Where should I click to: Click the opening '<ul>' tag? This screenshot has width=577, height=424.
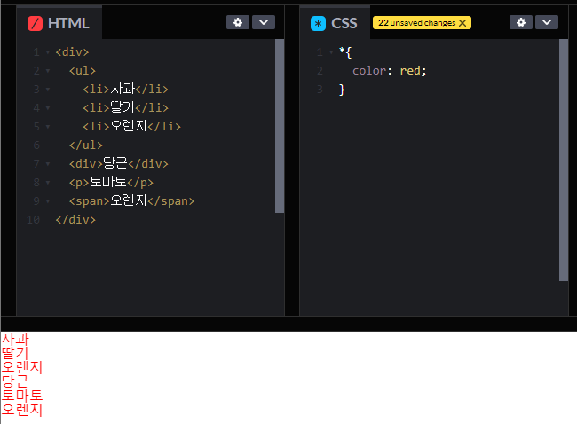83,71
